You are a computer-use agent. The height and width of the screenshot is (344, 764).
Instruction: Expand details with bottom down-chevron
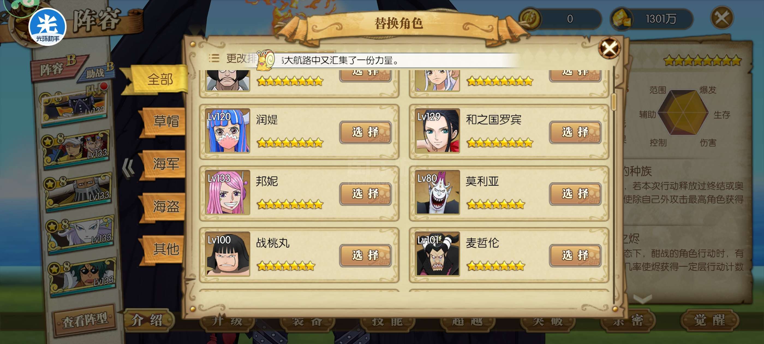(642, 298)
